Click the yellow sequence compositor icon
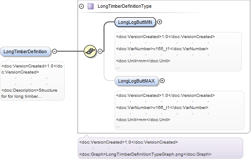 click(90, 51)
